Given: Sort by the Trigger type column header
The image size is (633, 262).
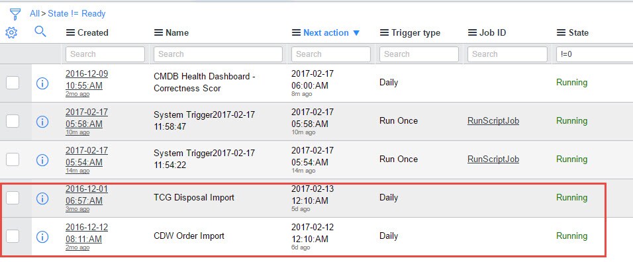Looking at the screenshot, I should 415,32.
